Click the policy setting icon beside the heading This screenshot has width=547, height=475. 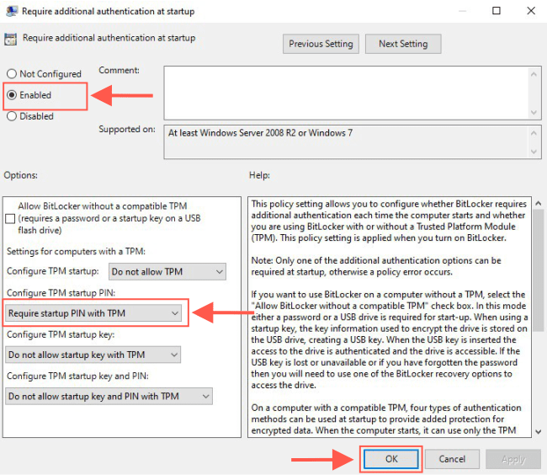(11, 39)
